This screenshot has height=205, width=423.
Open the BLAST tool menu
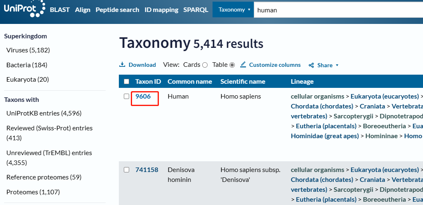click(59, 10)
